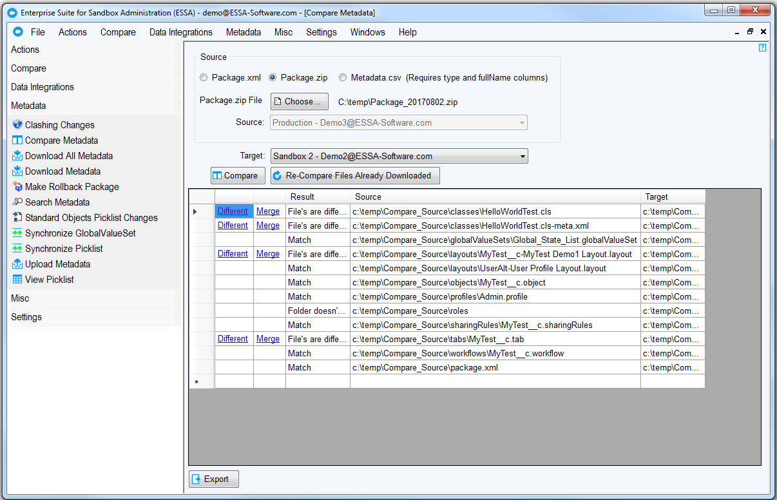Click Merge link for HelloWorldTest.cls-meta.xml row
This screenshot has width=777, height=500.
[268, 226]
